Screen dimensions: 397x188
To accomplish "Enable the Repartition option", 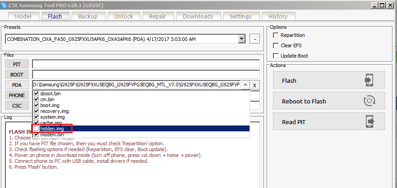I will point(276,36).
